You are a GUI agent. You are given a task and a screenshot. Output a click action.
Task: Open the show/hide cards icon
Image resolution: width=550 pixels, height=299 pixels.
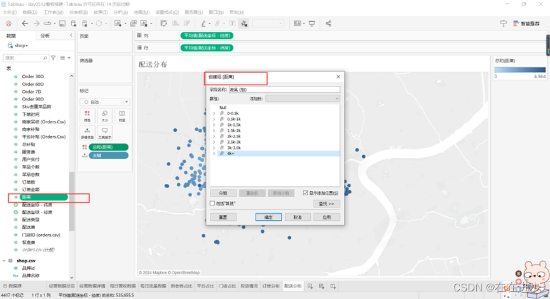coord(298,24)
